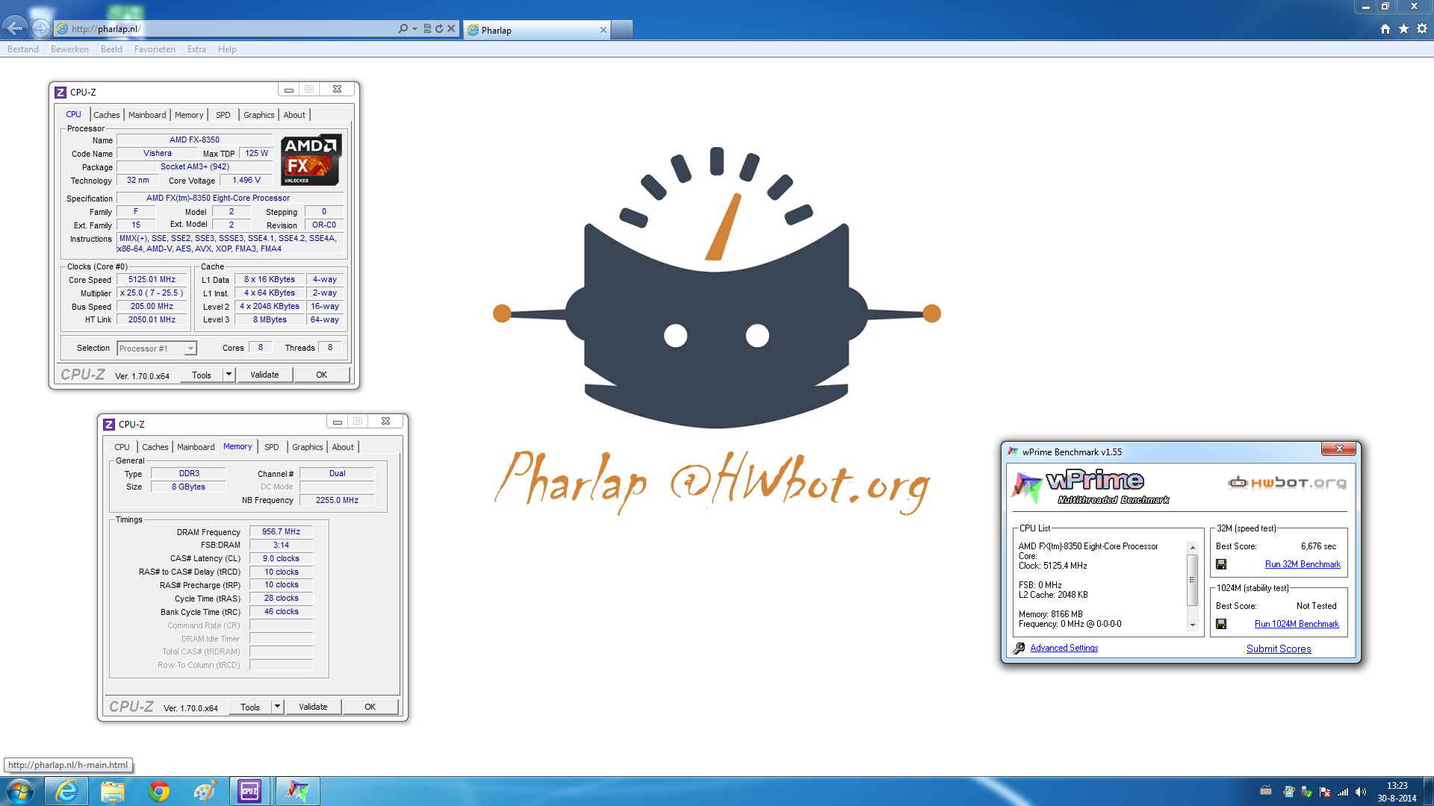This screenshot has width=1434, height=806.
Task: Open Graphics tab in DDR3 memory CPU-Z window
Action: [x=308, y=447]
